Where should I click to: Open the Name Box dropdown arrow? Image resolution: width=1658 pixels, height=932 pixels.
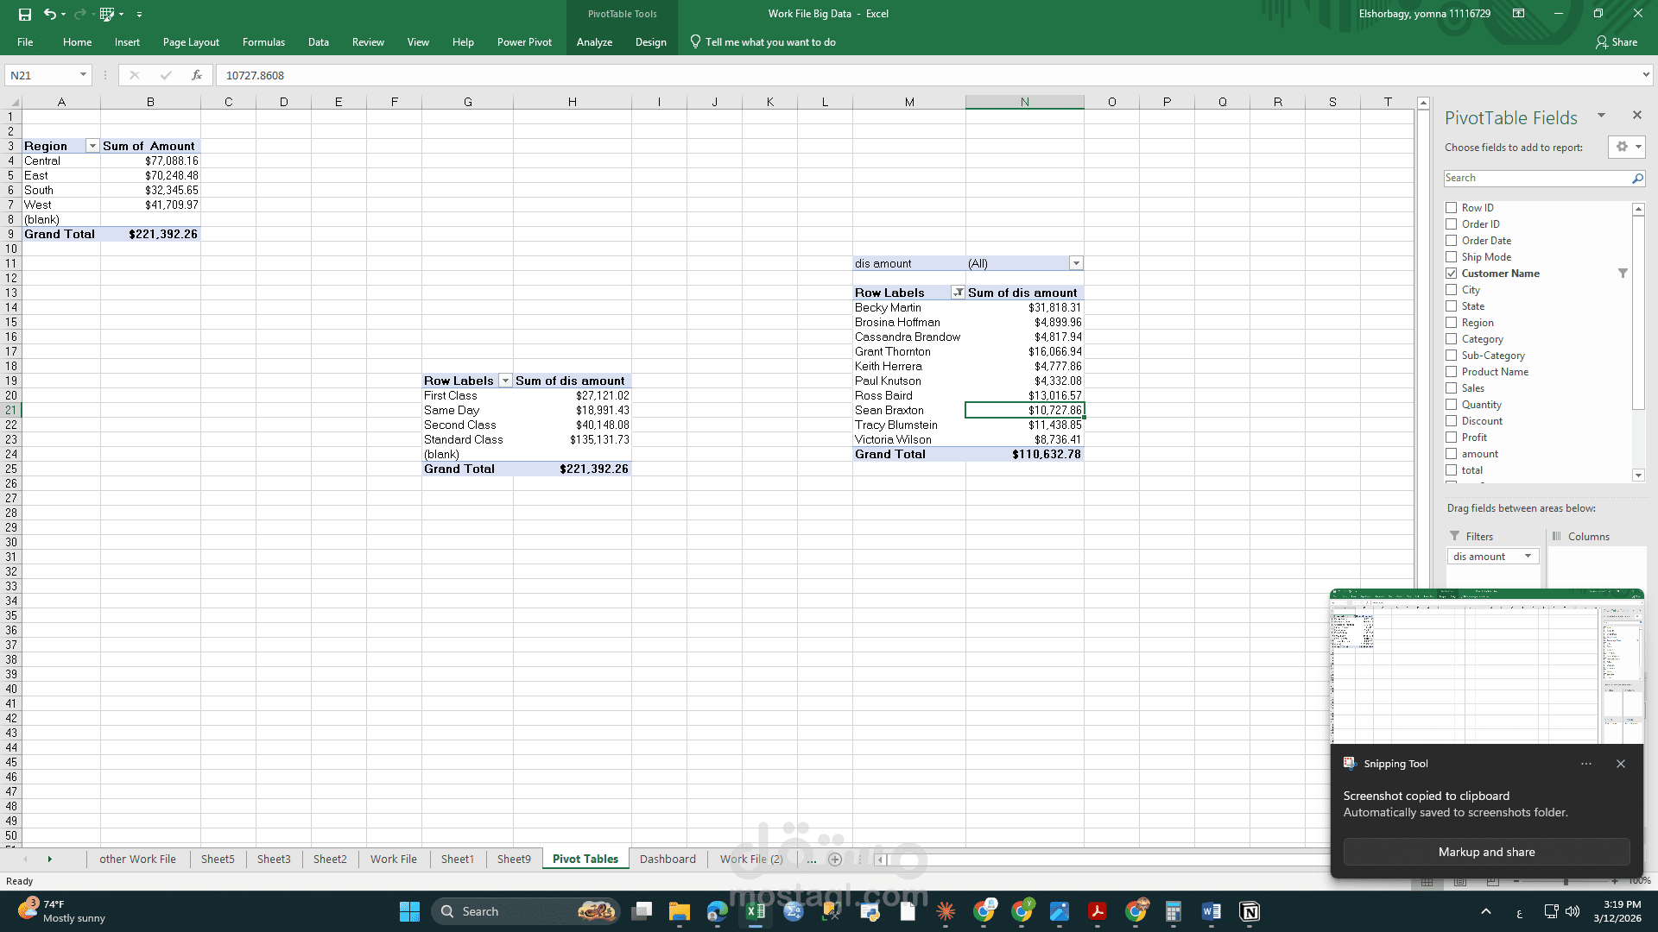click(x=83, y=75)
